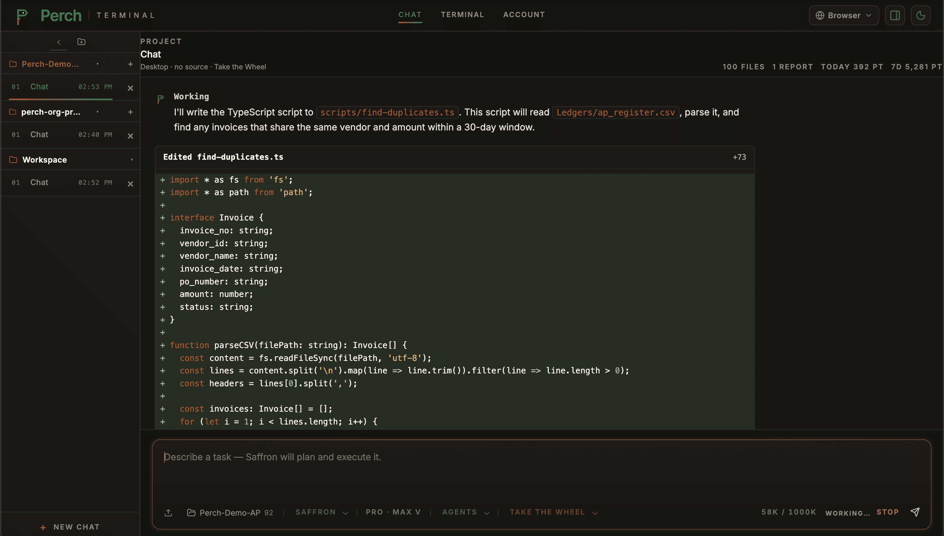Screen dimensions: 944x536
Task: Click the +73 lines added count
Action: point(739,157)
